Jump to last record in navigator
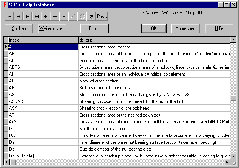This screenshot has height=168, width=239. pyautogui.click(x=37, y=16)
